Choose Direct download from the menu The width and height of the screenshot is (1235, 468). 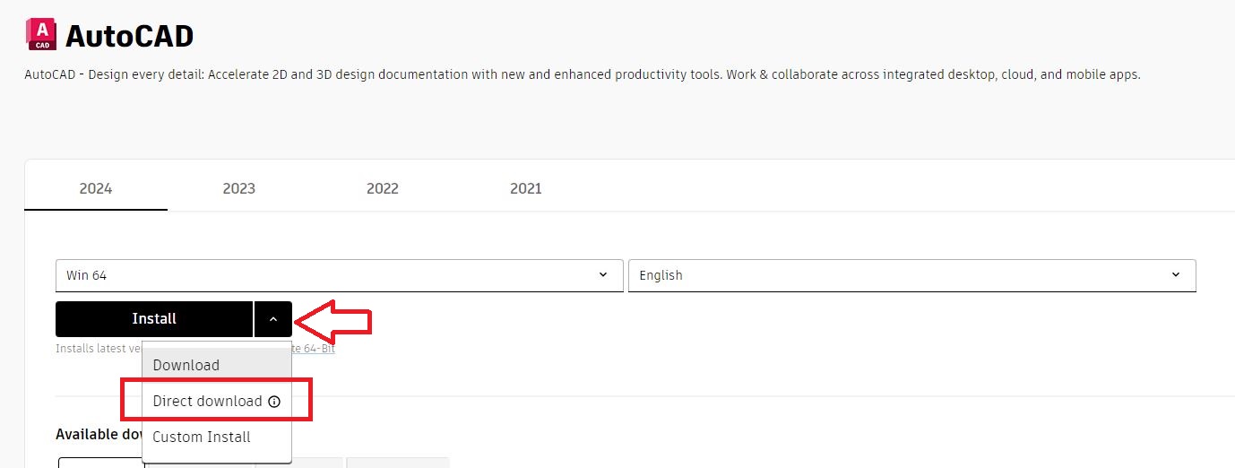pyautogui.click(x=207, y=402)
